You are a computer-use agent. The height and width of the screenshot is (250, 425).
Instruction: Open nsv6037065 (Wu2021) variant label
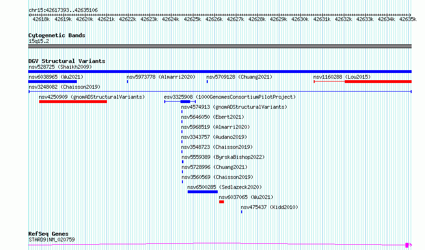pyautogui.click(x=246, y=197)
